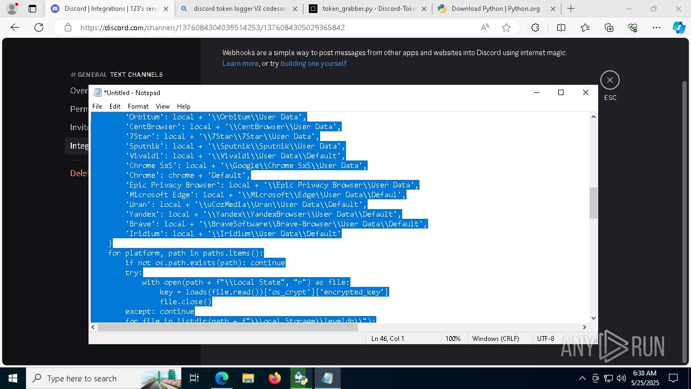Close the Discord Integrations tab
691x389 pixels.
pos(166,9)
